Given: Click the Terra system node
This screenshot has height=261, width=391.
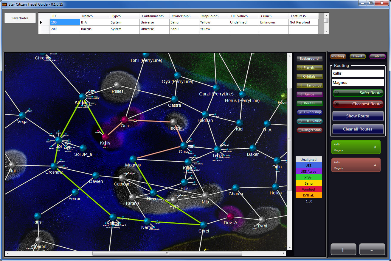Looking at the screenshot, I should (x=217, y=149).
